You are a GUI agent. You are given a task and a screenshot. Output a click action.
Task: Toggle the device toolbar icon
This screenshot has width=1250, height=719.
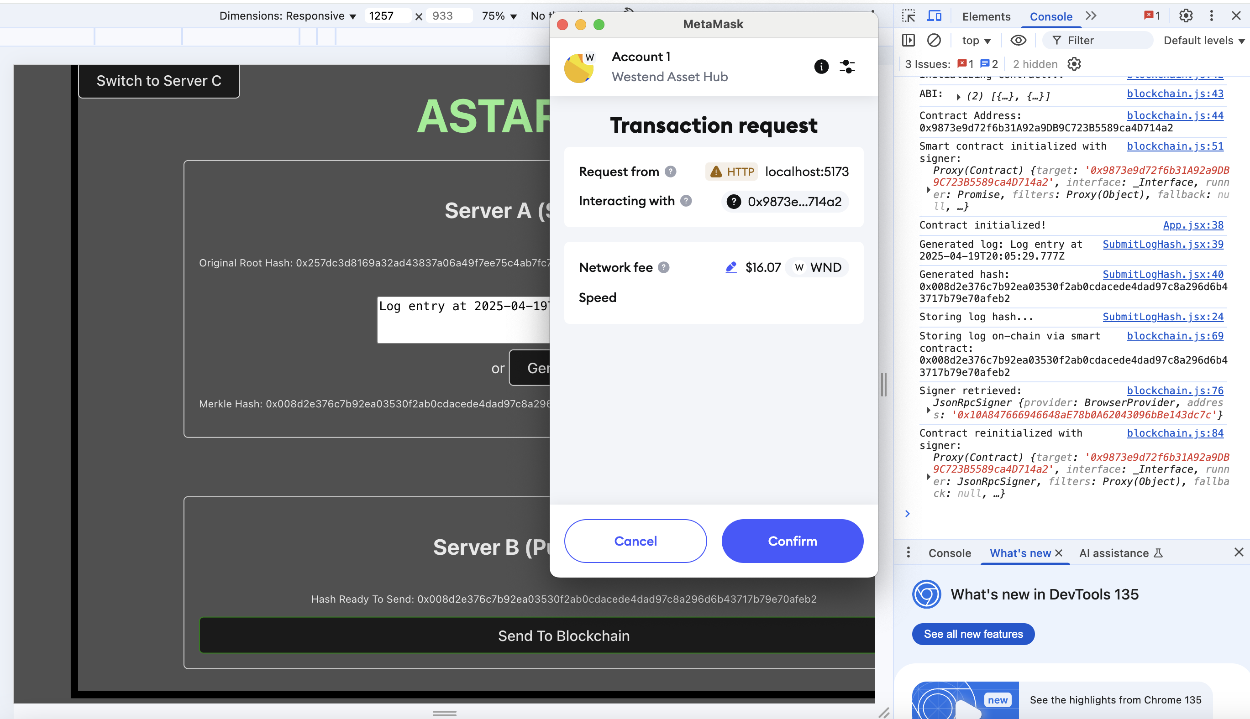[934, 16]
